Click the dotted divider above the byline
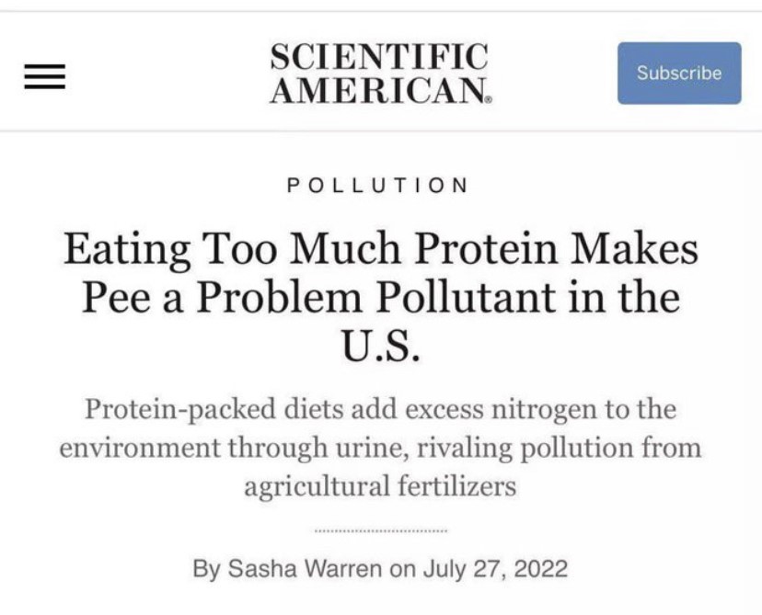 380,531
